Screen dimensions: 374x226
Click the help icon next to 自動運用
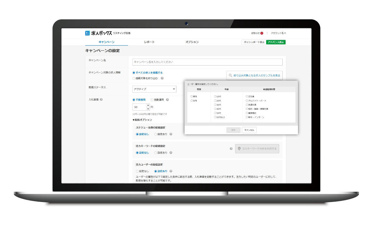[x=167, y=100]
